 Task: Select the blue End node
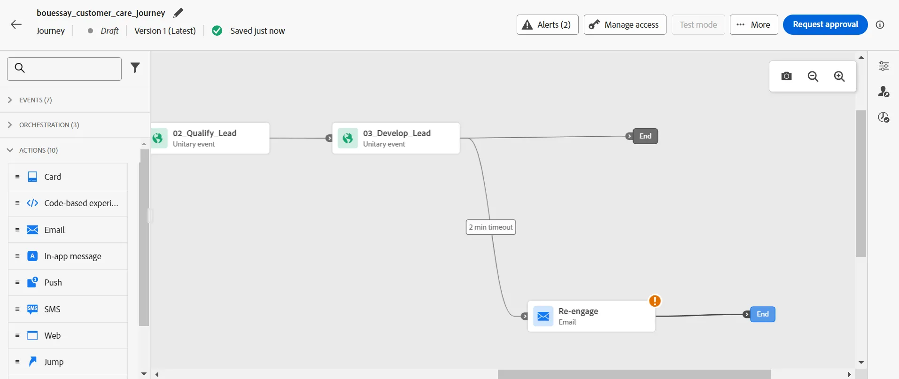[x=763, y=314]
